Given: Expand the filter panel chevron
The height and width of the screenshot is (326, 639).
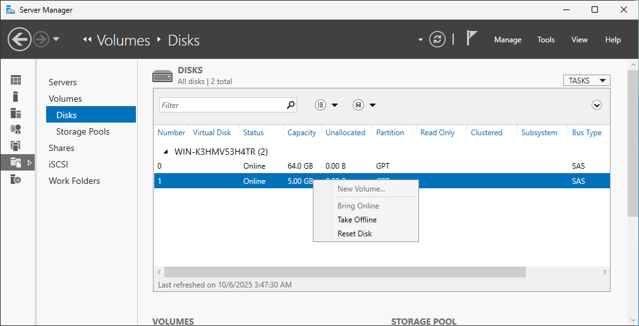Looking at the screenshot, I should tap(597, 105).
